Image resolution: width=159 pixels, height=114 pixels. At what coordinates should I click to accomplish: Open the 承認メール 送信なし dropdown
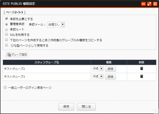click(x=56, y=25)
